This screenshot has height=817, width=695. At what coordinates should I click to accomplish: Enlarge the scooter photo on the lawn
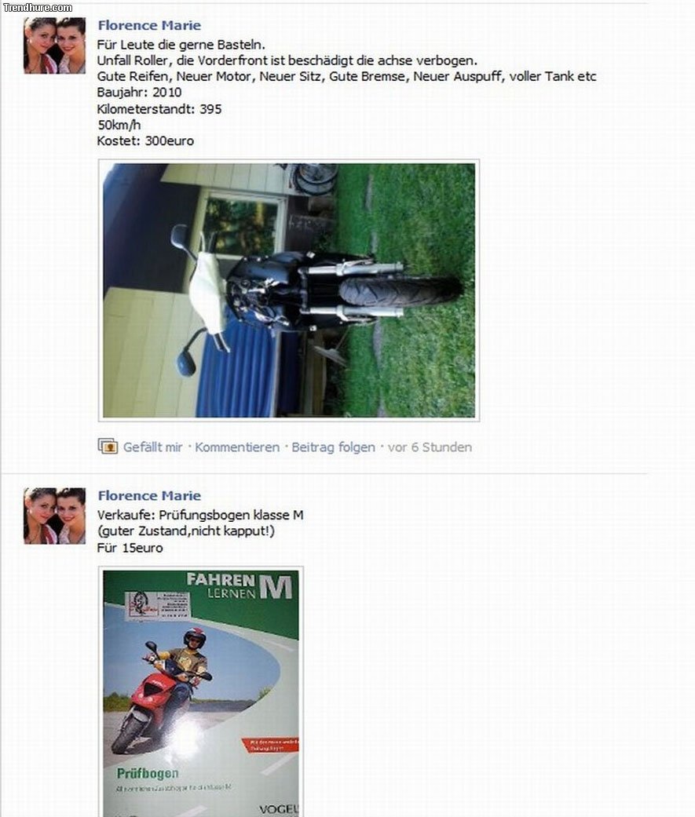click(289, 290)
